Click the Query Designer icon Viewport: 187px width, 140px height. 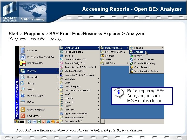tap(131, 67)
